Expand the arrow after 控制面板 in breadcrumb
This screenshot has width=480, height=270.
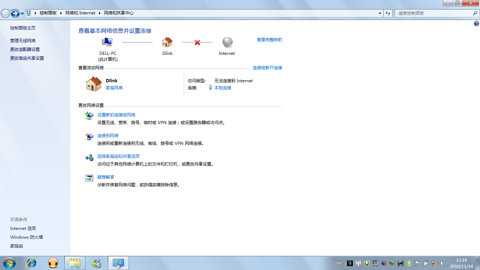pyautogui.click(x=61, y=13)
